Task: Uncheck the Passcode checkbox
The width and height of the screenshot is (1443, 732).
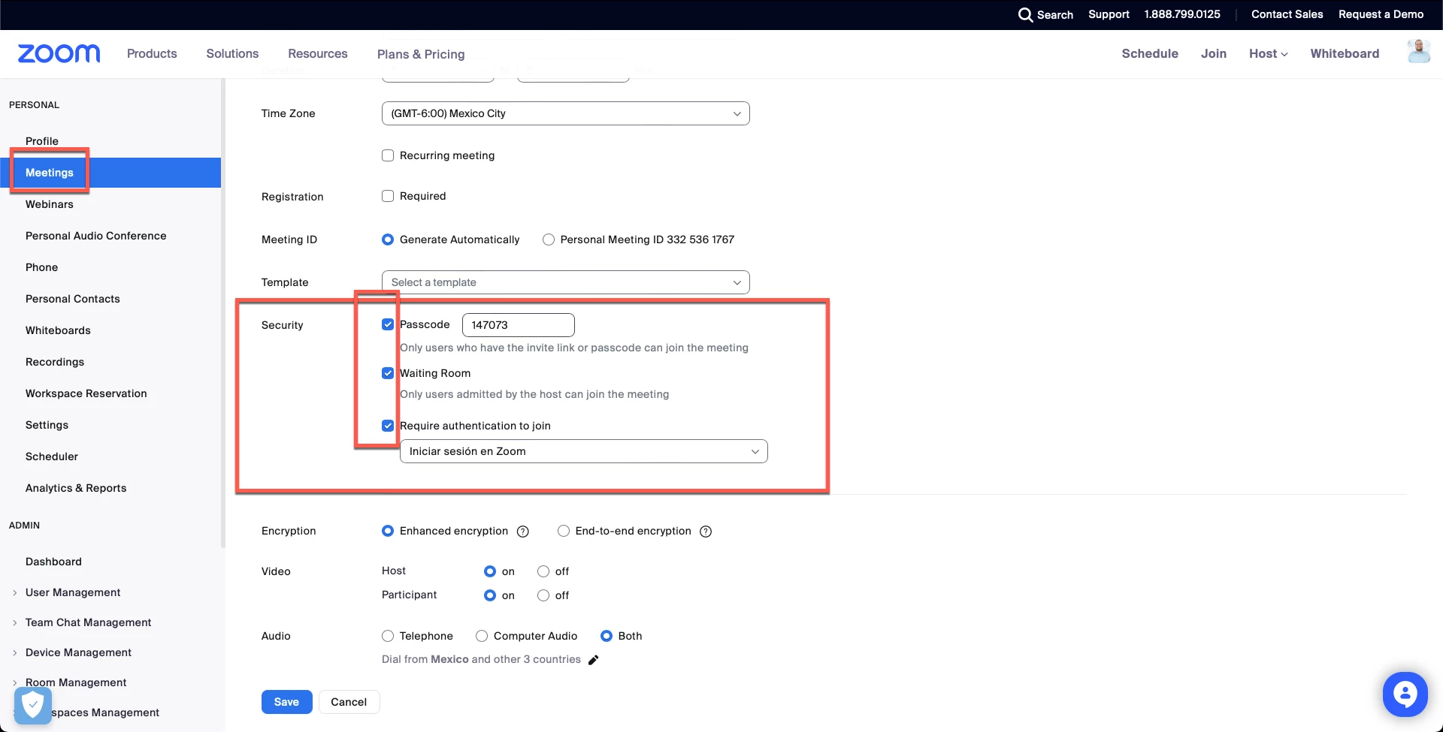Action: [388, 324]
